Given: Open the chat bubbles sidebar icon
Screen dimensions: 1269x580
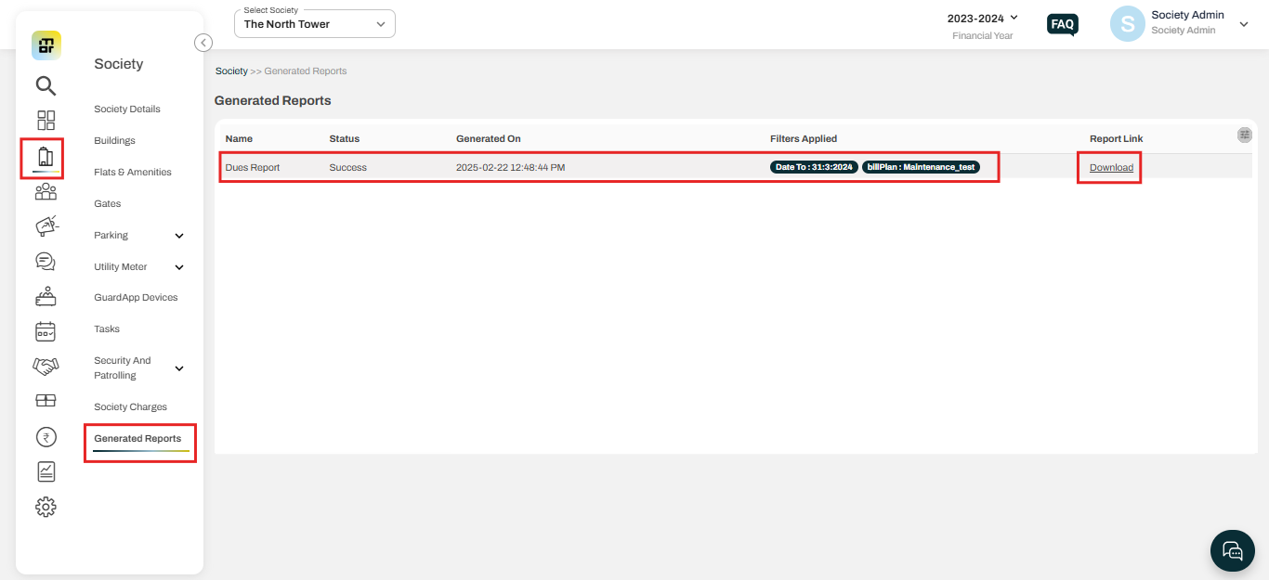Looking at the screenshot, I should (x=46, y=262).
